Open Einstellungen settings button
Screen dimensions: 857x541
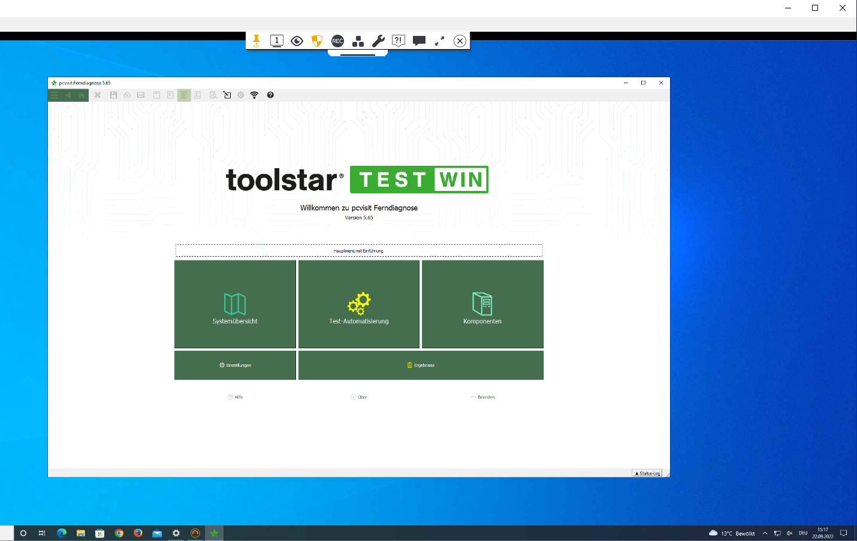235,365
